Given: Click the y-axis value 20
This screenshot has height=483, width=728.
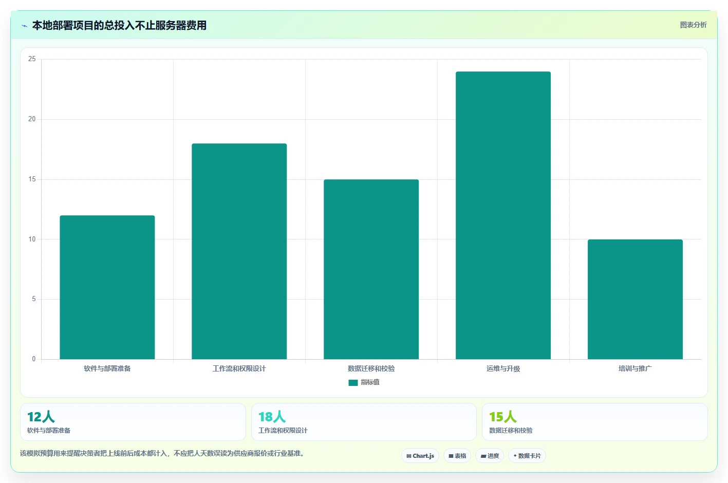Looking at the screenshot, I should 32,119.
